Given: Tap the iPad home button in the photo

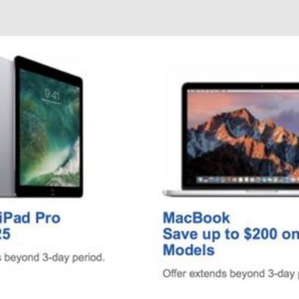Looking at the screenshot, I should 52,192.
